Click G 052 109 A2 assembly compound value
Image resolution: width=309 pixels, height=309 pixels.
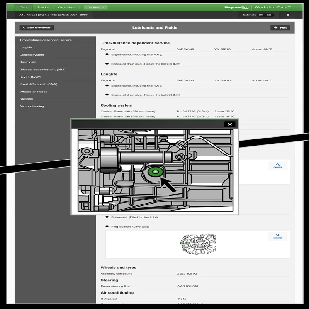click(187, 274)
